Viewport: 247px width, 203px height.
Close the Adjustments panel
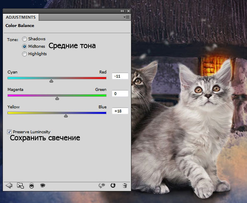(128, 11)
